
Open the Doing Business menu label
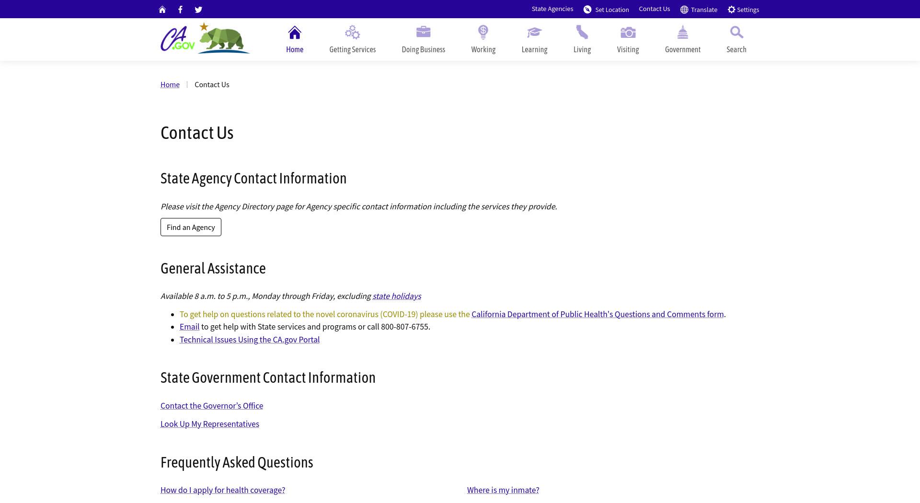pos(424,50)
